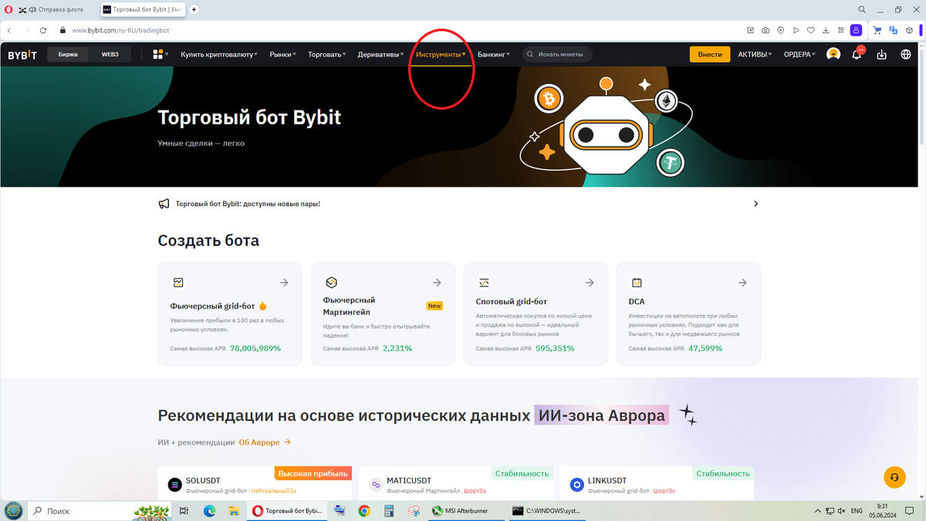Open the Спотовый grid-бот card
The width and height of the screenshot is (926, 521).
(536, 313)
